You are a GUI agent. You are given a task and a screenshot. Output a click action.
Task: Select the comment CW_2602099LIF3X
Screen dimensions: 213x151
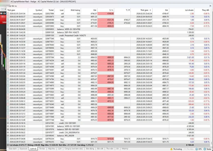coord(72,133)
